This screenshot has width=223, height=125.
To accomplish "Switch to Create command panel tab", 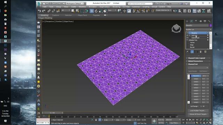I will 187,21.
